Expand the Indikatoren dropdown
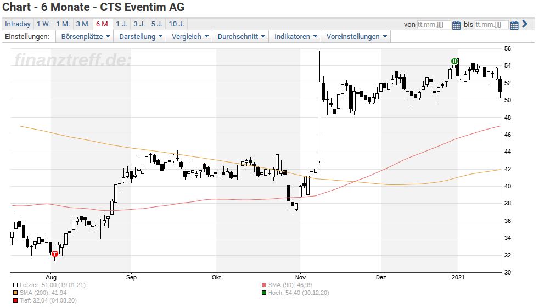This screenshot has width=539, height=308. pyautogui.click(x=295, y=36)
